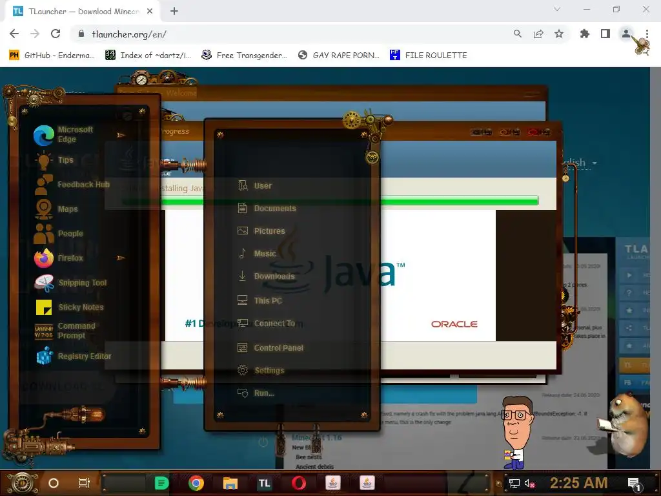
Task: Open Downloads from the start menu
Action: pos(266,276)
